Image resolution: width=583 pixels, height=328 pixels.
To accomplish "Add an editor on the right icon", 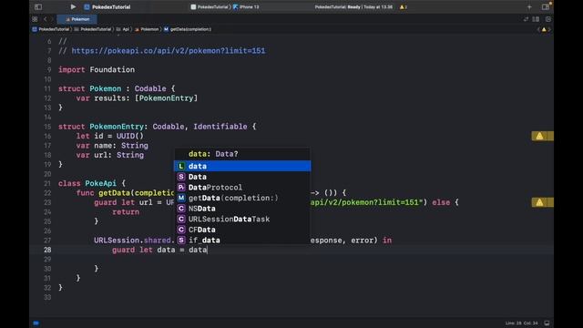I will (548, 19).
